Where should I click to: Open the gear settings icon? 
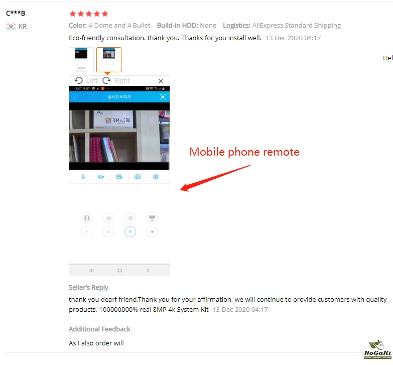pyautogui.click(x=156, y=177)
